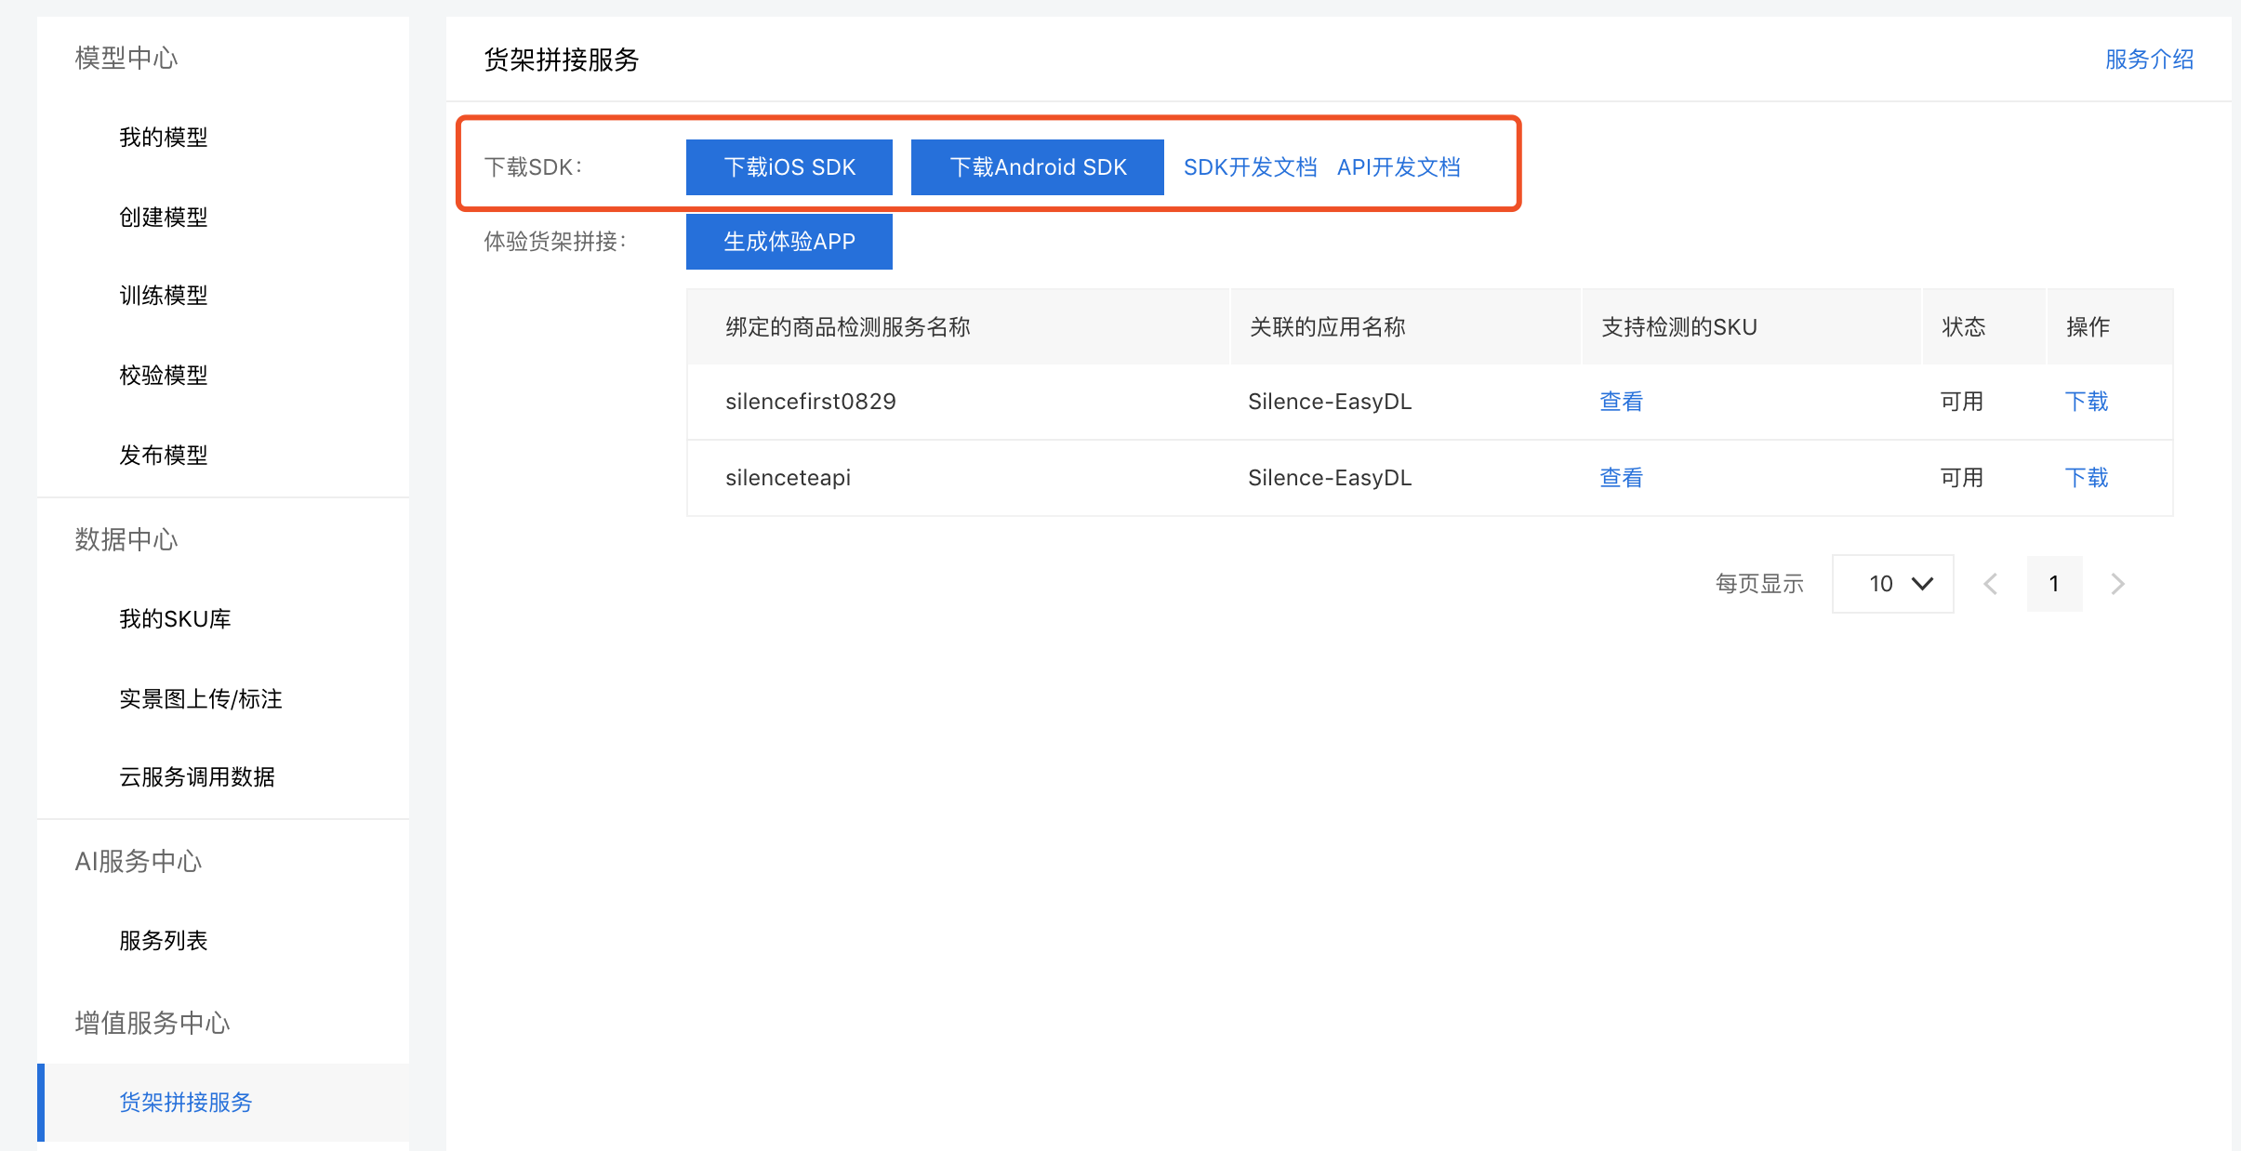This screenshot has height=1151, width=2241.
Task: Open the per-page count dropdown showing 10
Action: tap(1892, 584)
